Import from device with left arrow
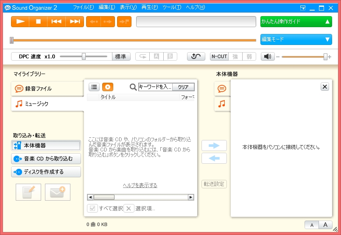This screenshot has height=235, width=341. click(214, 158)
